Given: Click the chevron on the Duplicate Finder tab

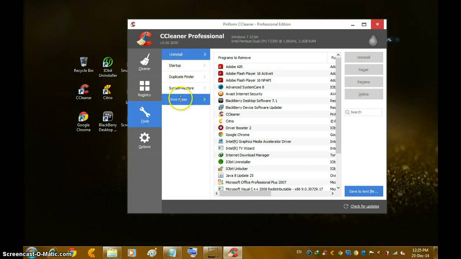Looking at the screenshot, I should pos(205,77).
